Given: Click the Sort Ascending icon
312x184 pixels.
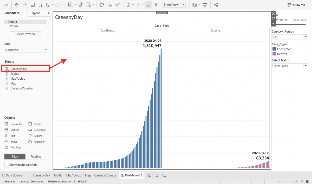Looking at the screenshot, I should click(110, 5).
